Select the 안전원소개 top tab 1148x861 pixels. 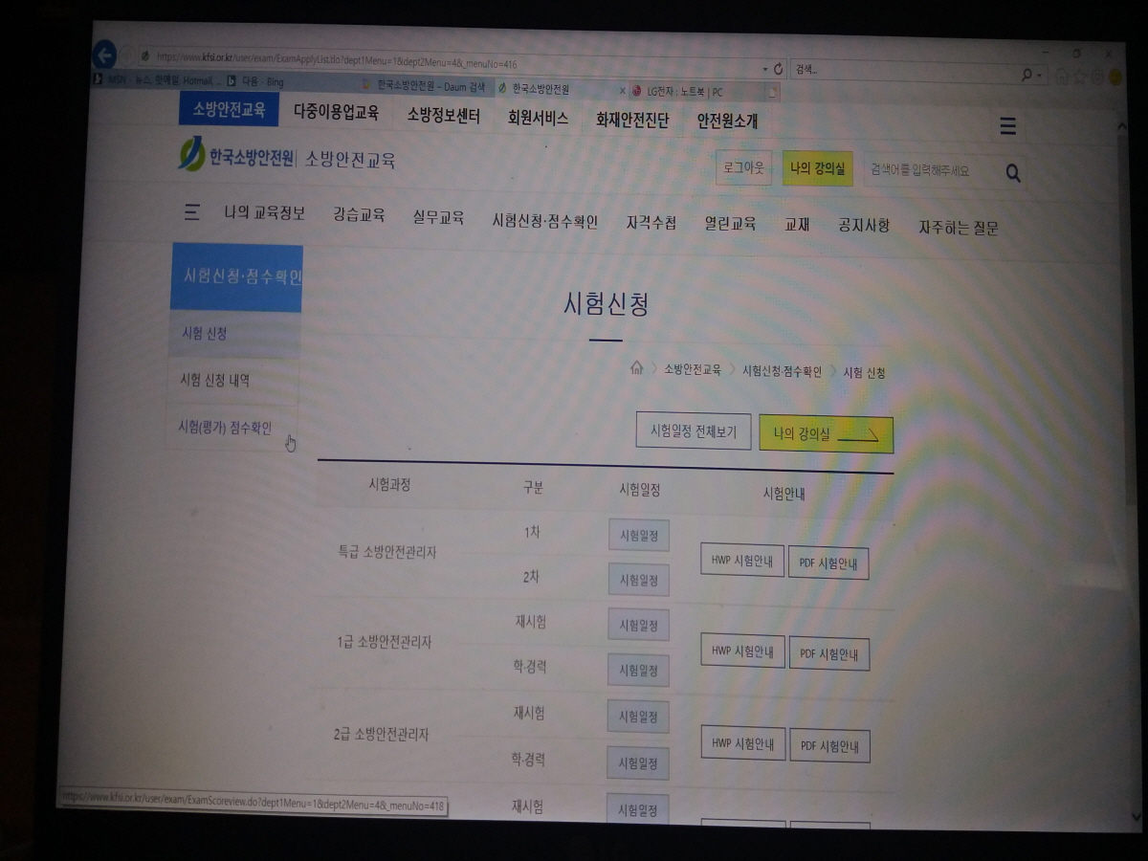727,122
